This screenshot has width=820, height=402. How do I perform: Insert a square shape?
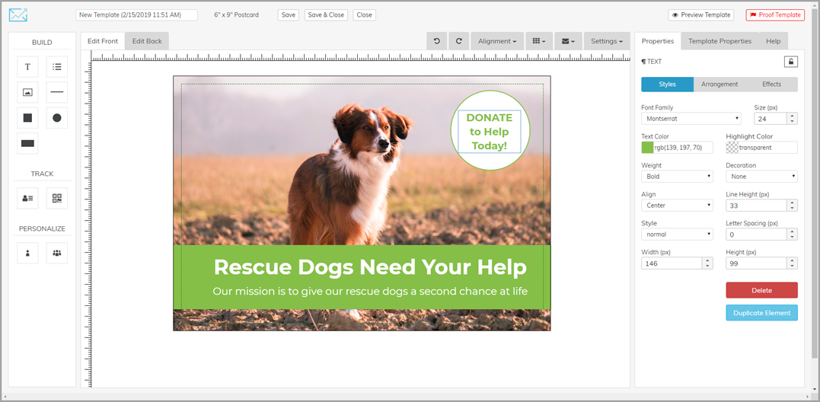(27, 118)
